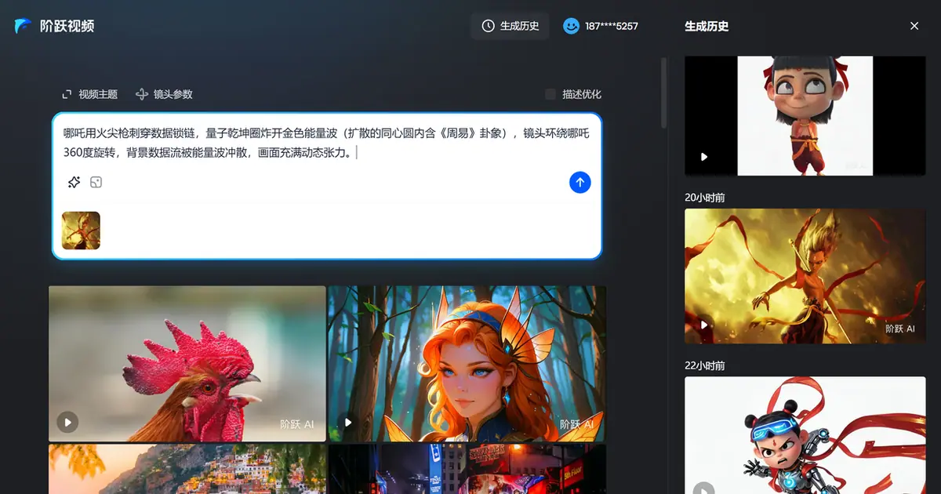Open the rooster video thumbnail
The width and height of the screenshot is (941, 494).
(187, 363)
